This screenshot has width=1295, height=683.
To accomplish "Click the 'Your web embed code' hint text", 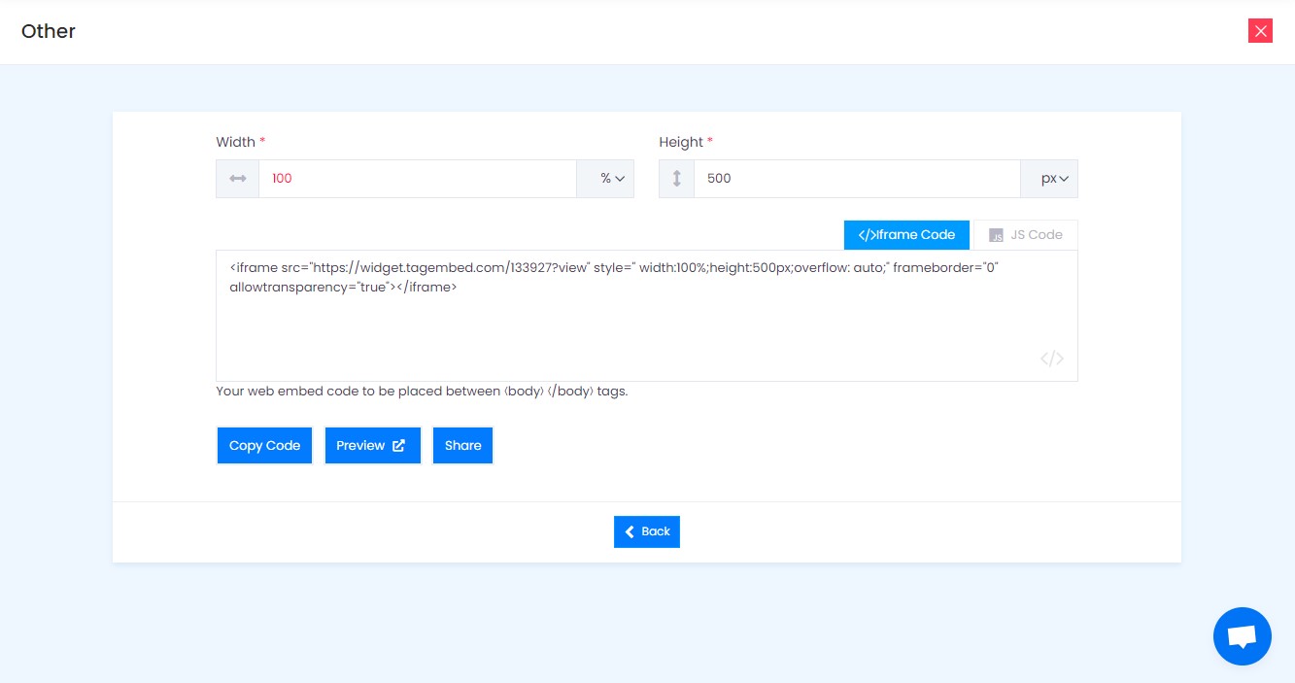I will [x=422, y=392].
